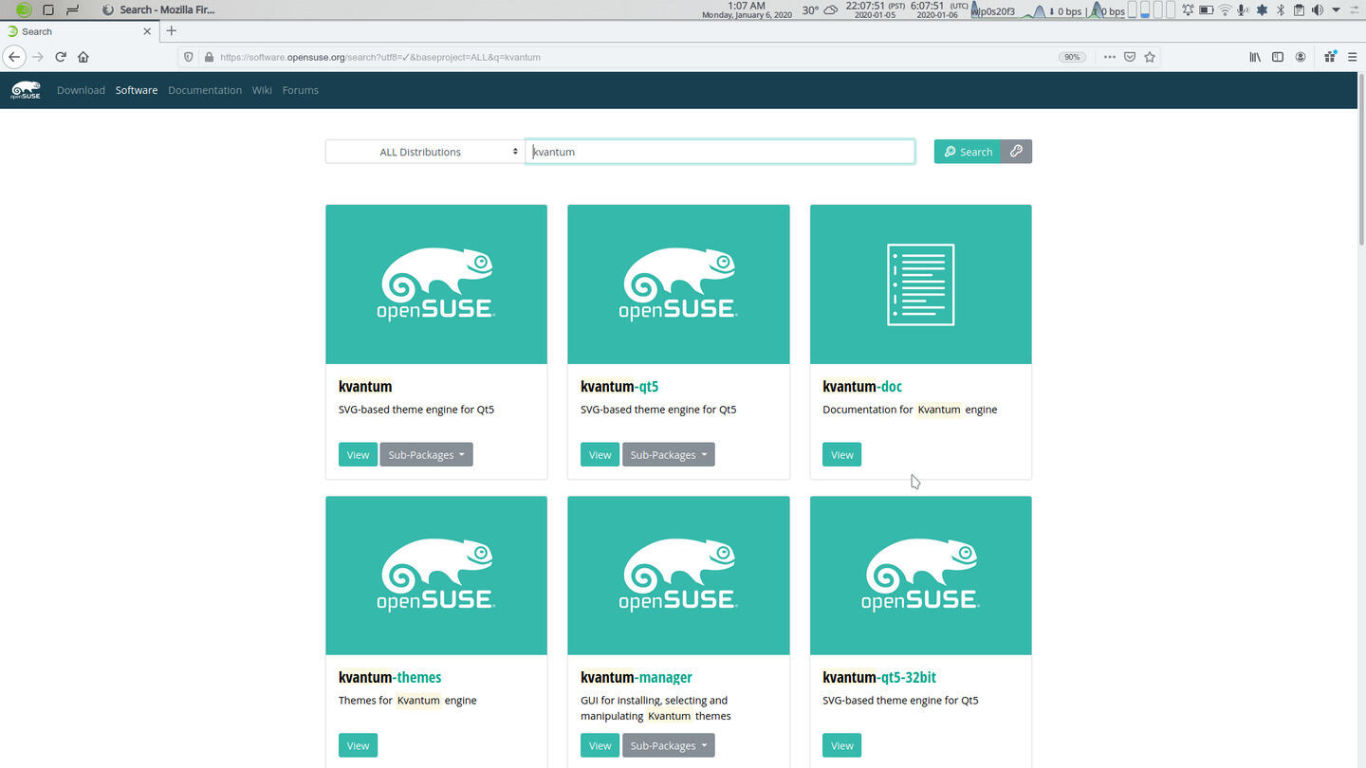Save page to Pocket
The height and width of the screenshot is (768, 1366).
(x=1130, y=57)
